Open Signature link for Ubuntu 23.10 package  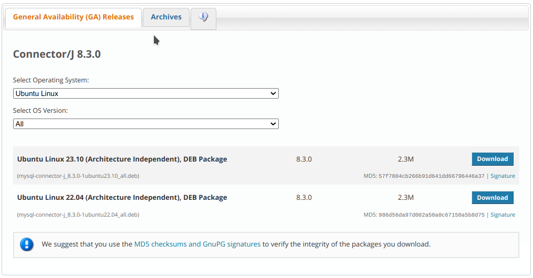point(503,176)
